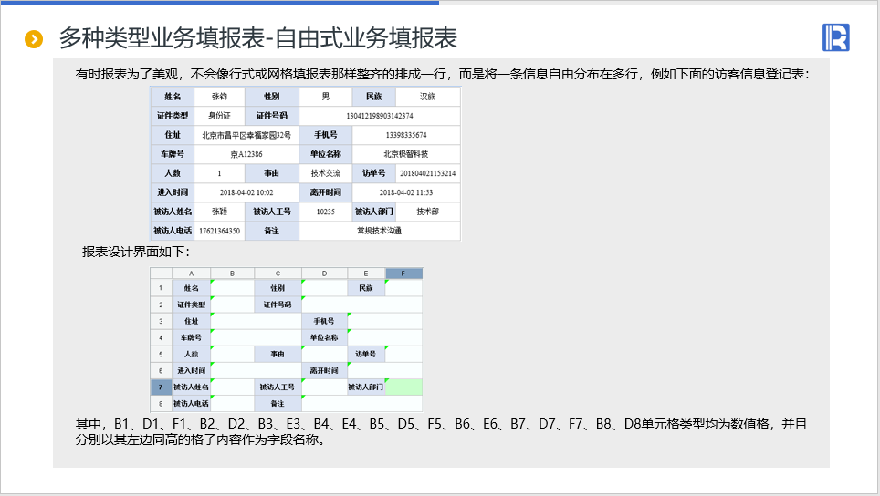The width and height of the screenshot is (880, 496).
Task: Click the plate number 京A12386
Action: 246,154
